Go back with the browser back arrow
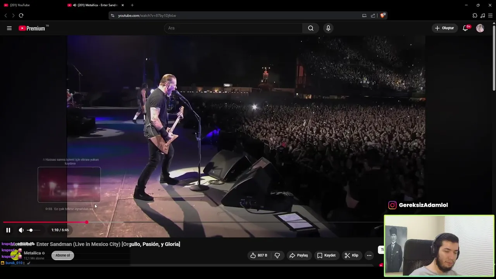 tap(5, 15)
